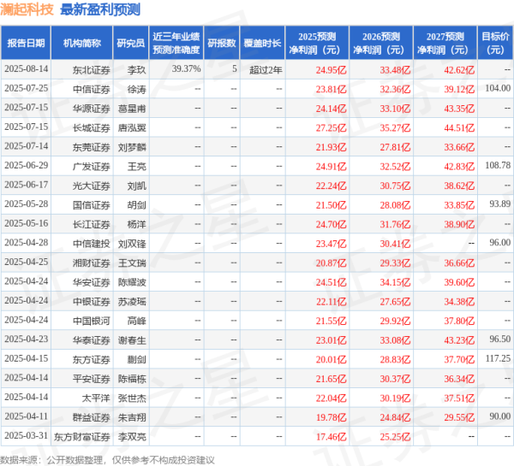Click 华安证券 institution cell
Screen dimensions: 514x466
(x=91, y=282)
